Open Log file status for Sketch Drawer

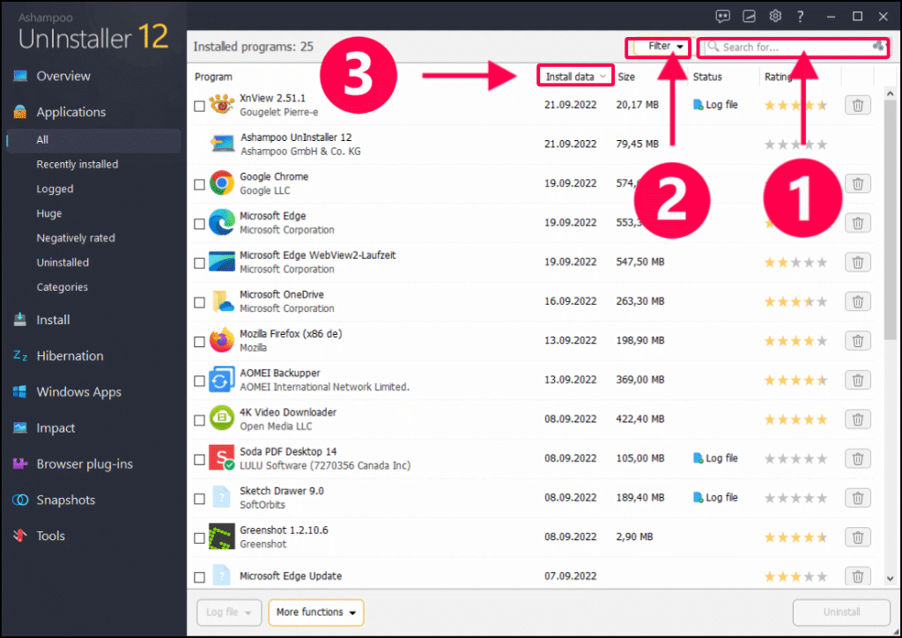[x=715, y=497]
